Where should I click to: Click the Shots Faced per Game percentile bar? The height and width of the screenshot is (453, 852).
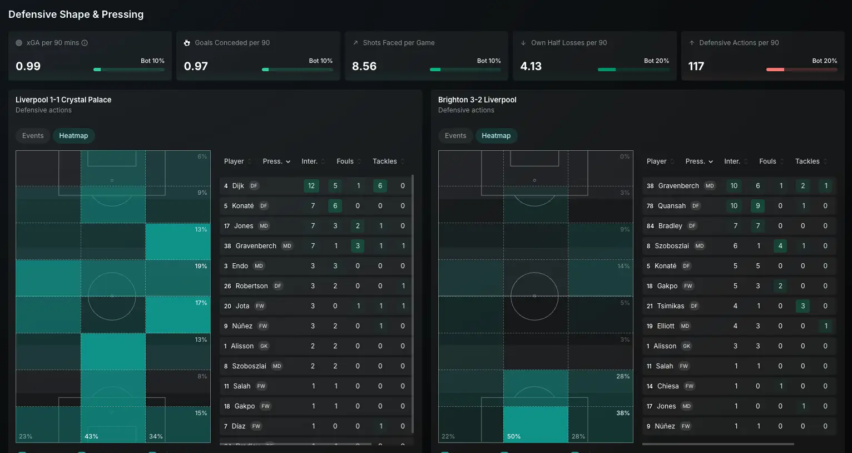[x=465, y=70]
